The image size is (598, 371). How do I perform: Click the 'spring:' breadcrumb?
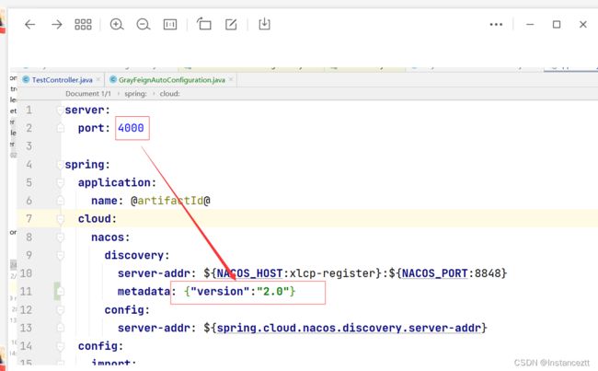135,94
